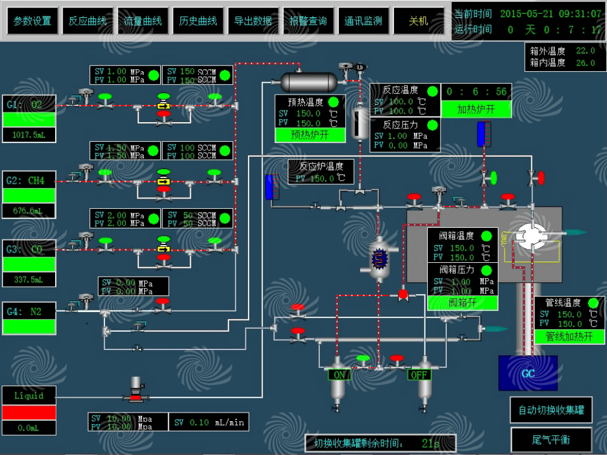Toggle the heating furnace 加热炉开 button

click(x=476, y=110)
